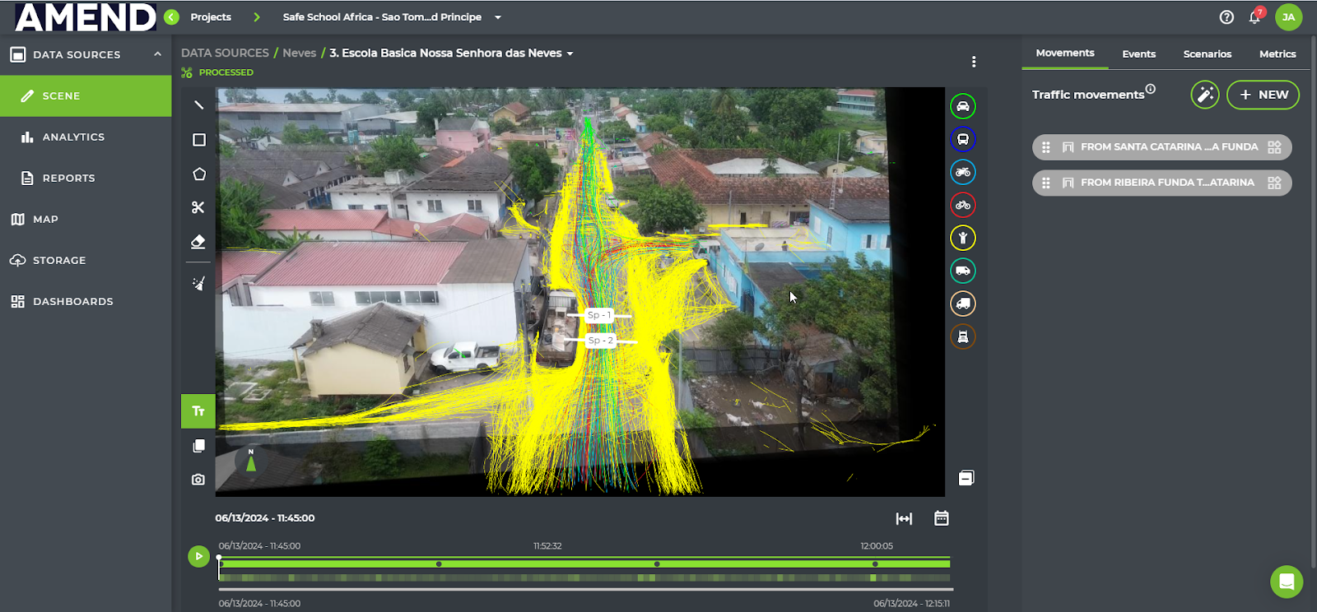Screen dimensions: 1317x612
Task: Select the eraser tool
Action: pyautogui.click(x=198, y=242)
